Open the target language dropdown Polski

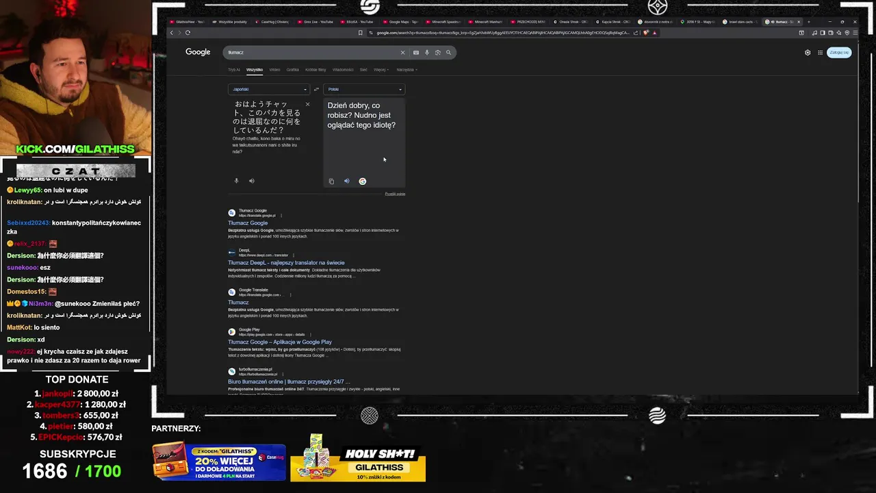tap(364, 89)
